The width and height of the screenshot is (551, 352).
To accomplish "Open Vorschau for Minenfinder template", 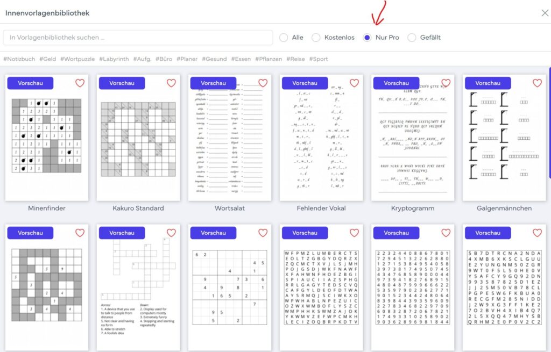I will pyautogui.click(x=30, y=83).
